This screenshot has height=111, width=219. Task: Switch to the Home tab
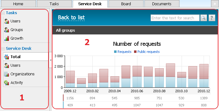(18, 4)
